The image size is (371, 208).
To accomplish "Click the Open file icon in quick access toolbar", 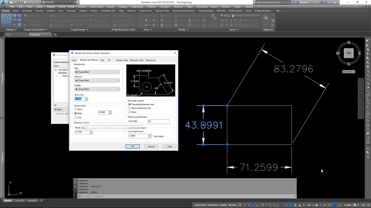I will tap(16, 2).
